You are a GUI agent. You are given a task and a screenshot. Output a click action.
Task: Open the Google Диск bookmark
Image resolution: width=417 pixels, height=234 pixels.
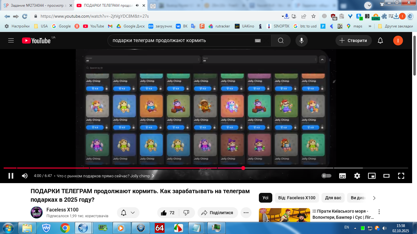(130, 26)
